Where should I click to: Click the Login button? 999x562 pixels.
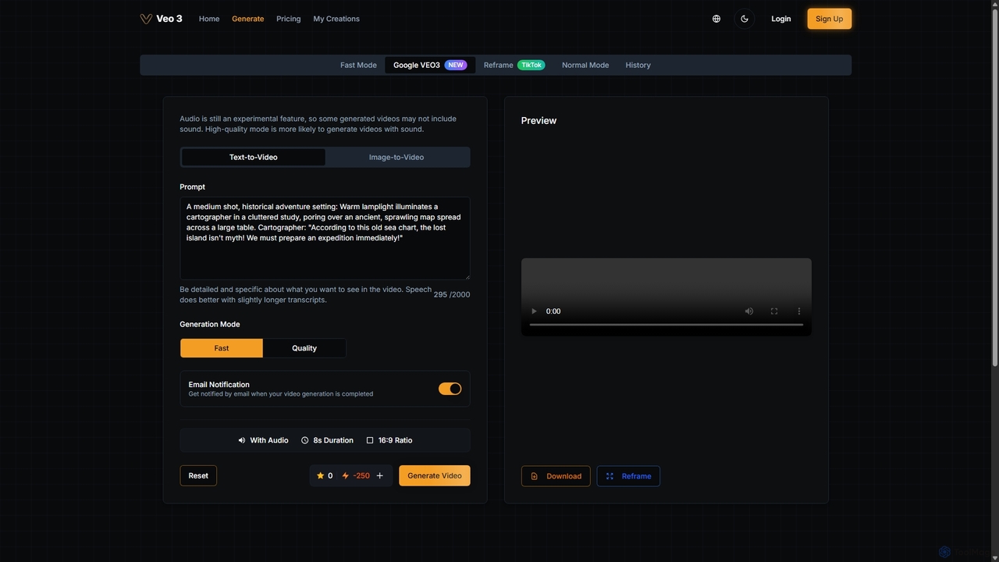[781, 19]
